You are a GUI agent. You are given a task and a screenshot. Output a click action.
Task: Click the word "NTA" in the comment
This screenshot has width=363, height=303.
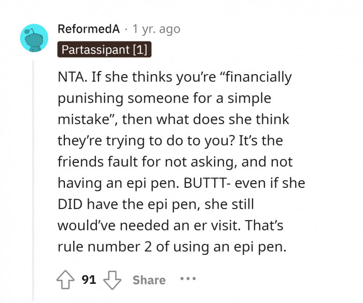pyautogui.click(x=71, y=77)
